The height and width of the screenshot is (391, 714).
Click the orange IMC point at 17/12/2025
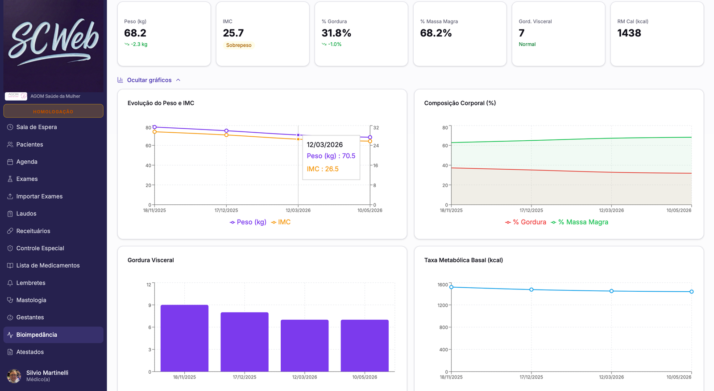pos(226,135)
